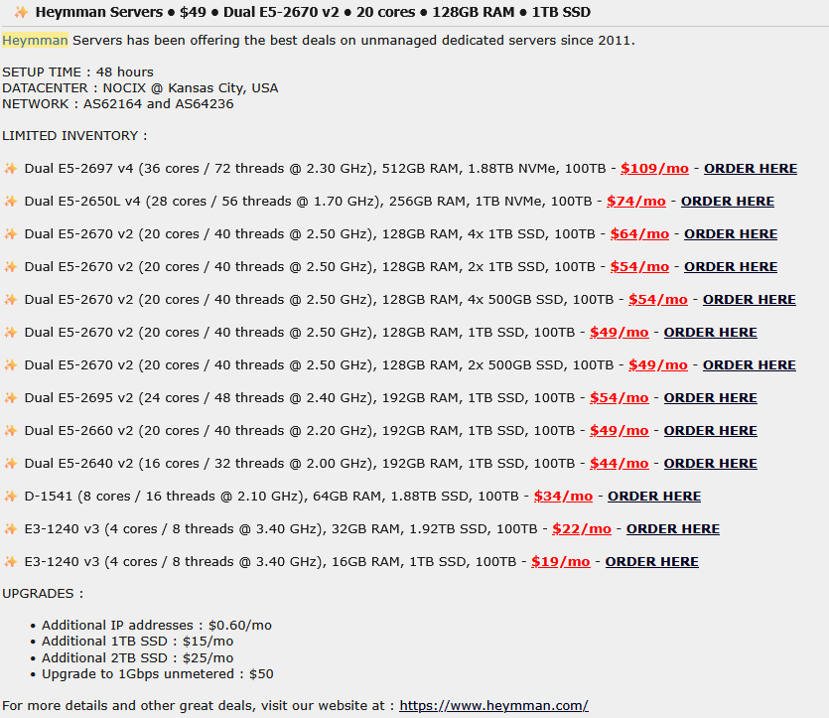829x718 pixels.
Task: Click 'SETUP TIME : 48 hours' text
Action: pos(77,72)
